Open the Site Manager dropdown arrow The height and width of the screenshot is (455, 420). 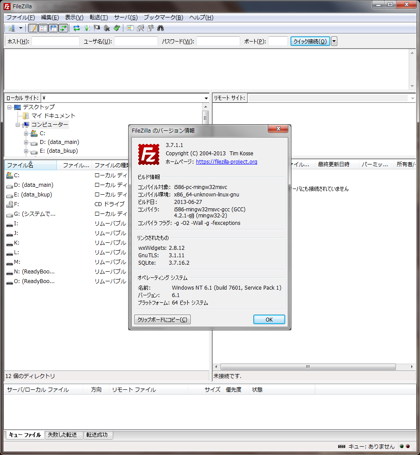pos(21,28)
